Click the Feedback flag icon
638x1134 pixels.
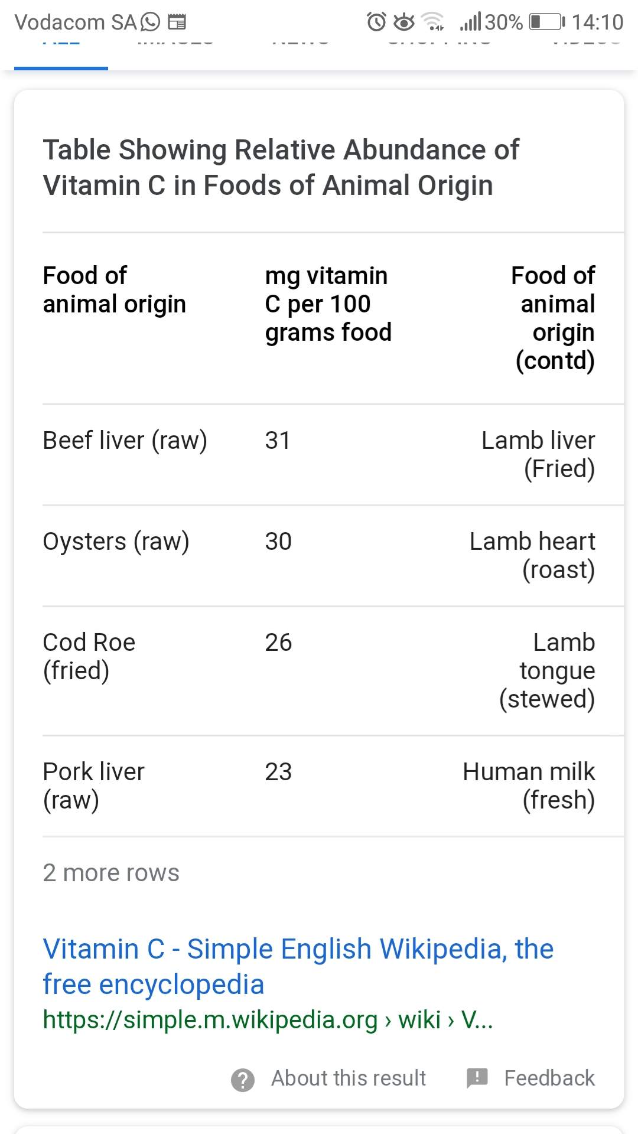(x=477, y=1078)
